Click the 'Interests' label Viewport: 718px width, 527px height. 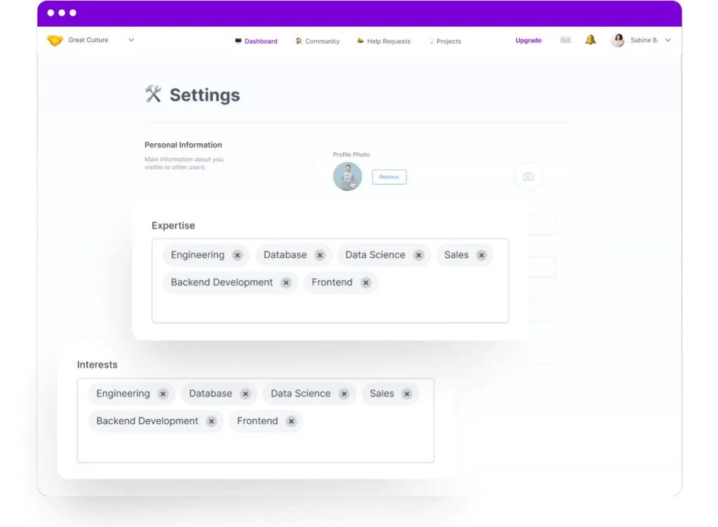point(97,365)
